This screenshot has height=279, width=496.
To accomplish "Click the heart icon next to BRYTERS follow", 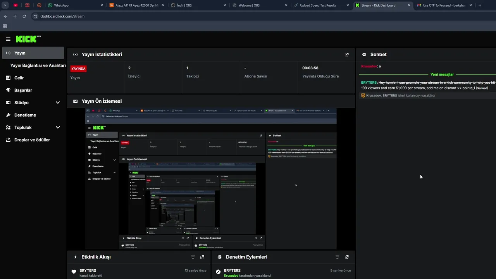I will (74, 272).
